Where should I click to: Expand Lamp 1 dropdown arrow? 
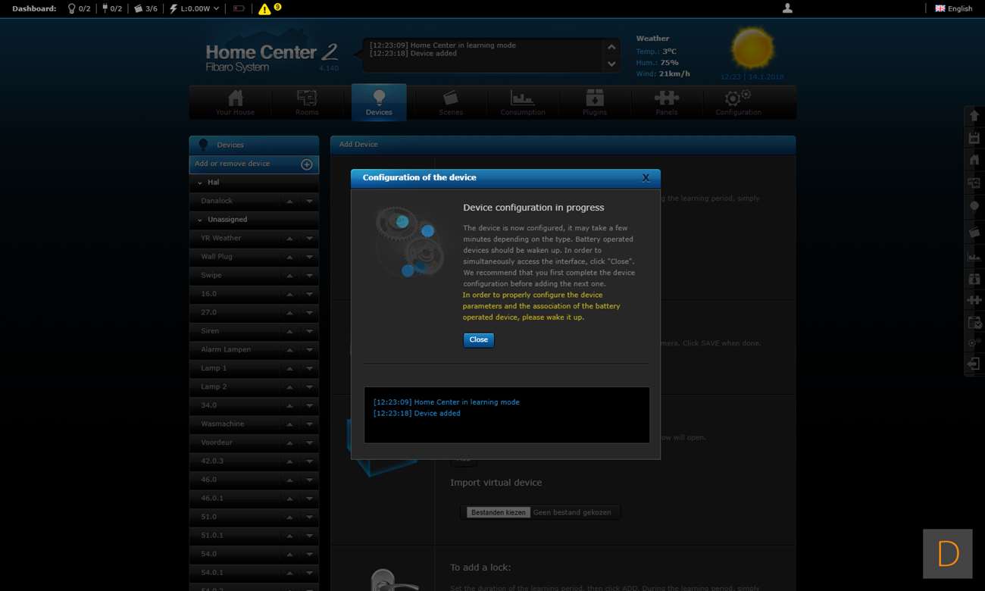click(x=309, y=368)
